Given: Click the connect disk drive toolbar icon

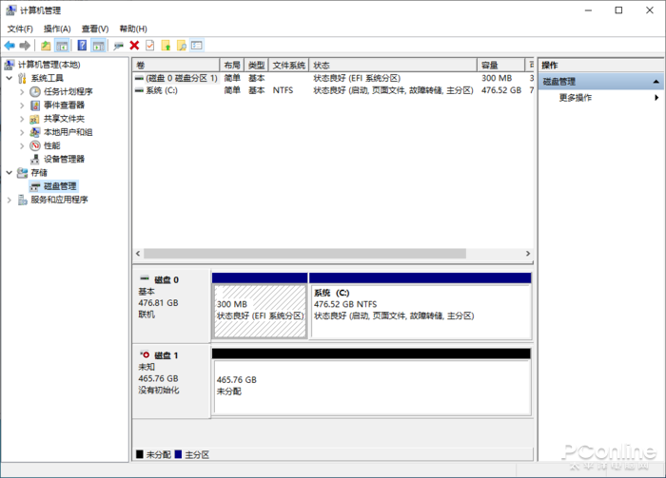Looking at the screenshot, I should 118,46.
